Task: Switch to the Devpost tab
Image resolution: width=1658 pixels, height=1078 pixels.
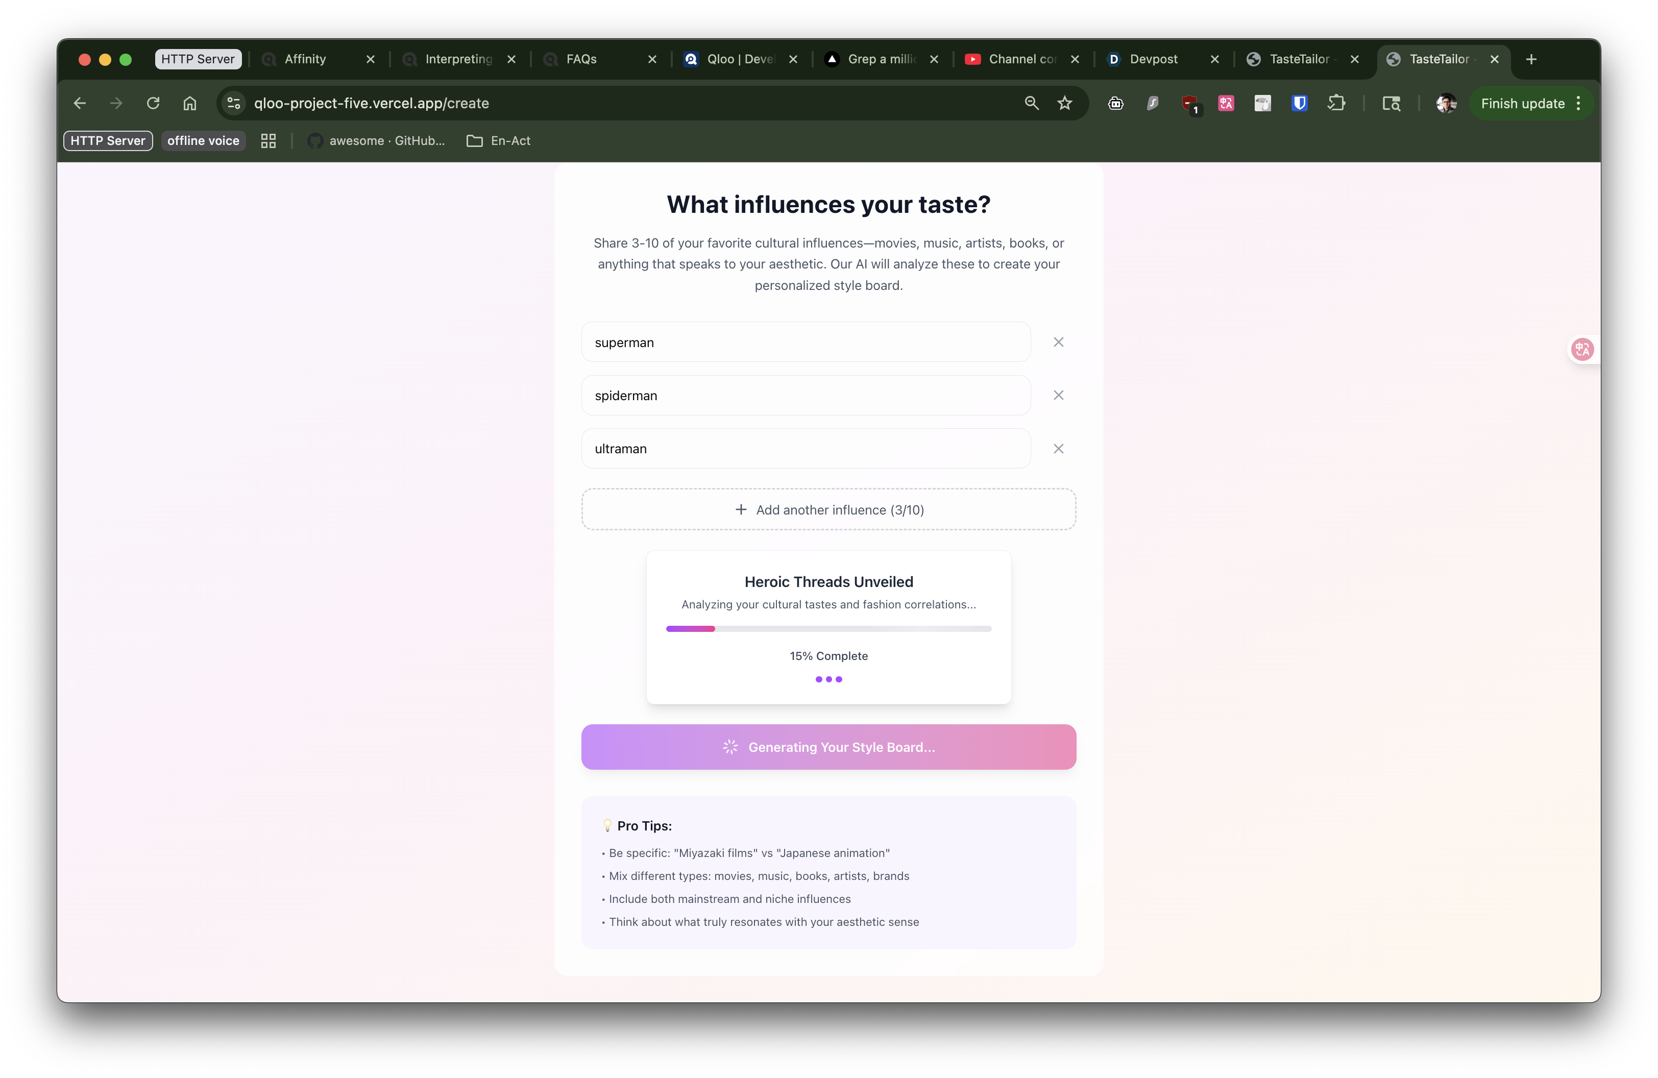Action: (1153, 59)
